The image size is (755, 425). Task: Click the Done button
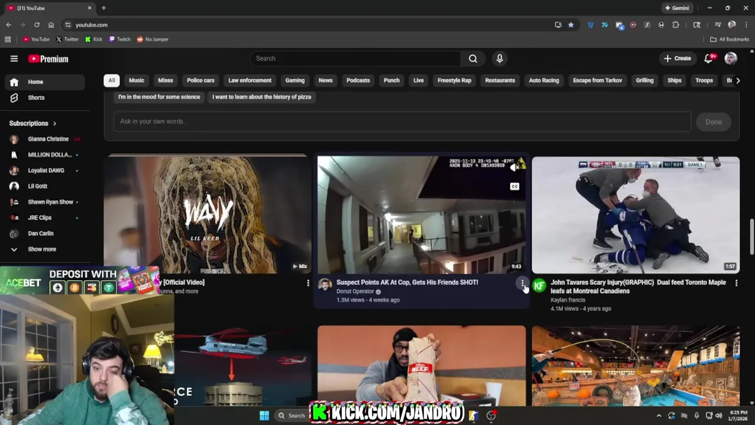(713, 122)
